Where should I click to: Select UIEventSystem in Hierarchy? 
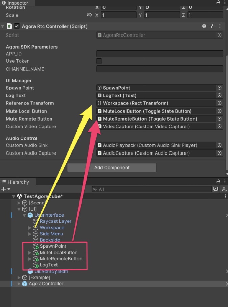(x=51, y=271)
